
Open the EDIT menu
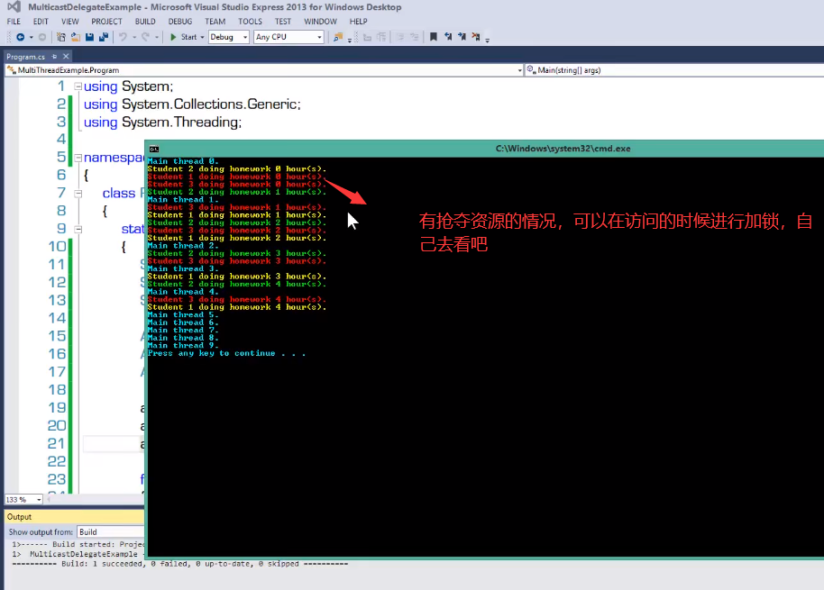41,22
